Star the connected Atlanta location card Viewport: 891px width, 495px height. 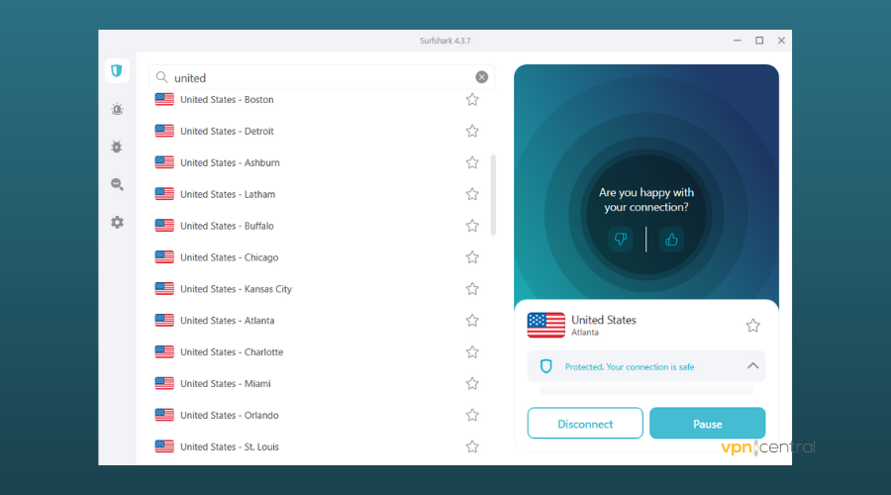(753, 326)
